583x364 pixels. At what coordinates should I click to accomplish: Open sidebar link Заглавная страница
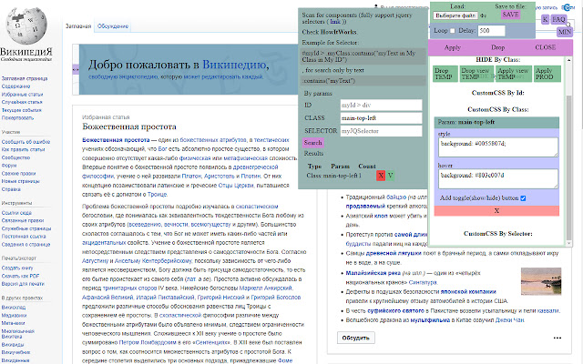click(x=25, y=79)
